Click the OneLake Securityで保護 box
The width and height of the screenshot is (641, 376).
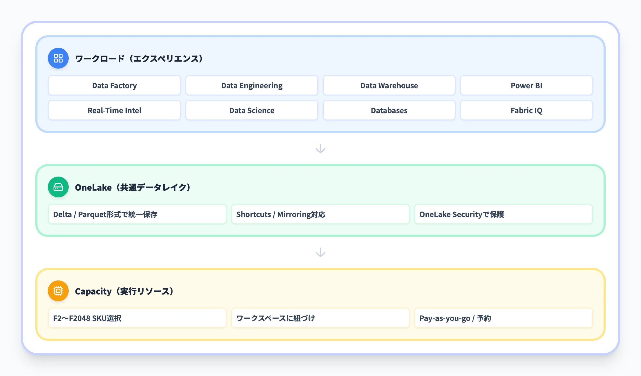[504, 214]
